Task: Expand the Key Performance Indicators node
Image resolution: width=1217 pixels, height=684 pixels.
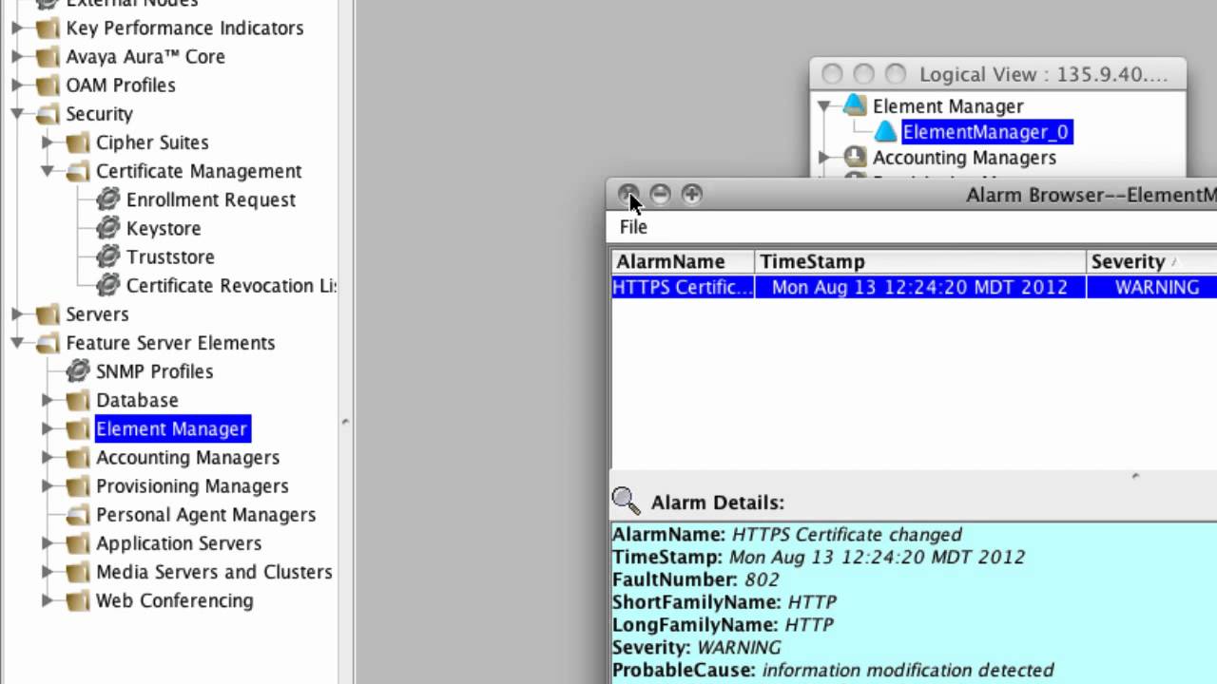Action: 17,28
